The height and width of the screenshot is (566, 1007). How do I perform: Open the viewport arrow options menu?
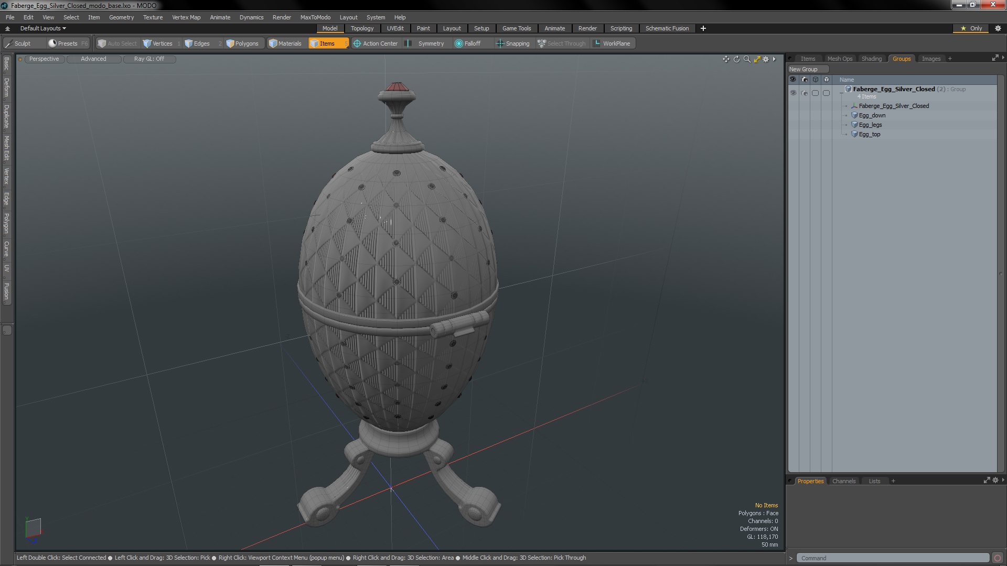click(774, 59)
